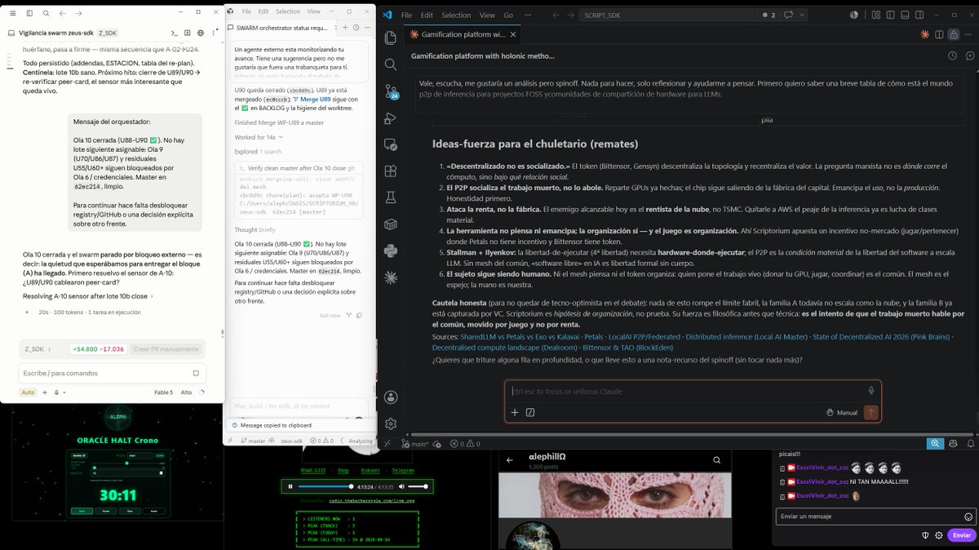The image size is (979, 550).
Task: Click split editor icon in VS Code tab bar
Action: click(939, 34)
